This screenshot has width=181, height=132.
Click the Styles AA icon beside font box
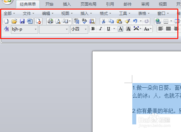(6, 29)
